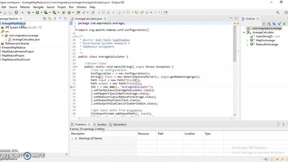Click the New Java Package icon
The width and height of the screenshot is (288, 162).
[x=63, y=13]
